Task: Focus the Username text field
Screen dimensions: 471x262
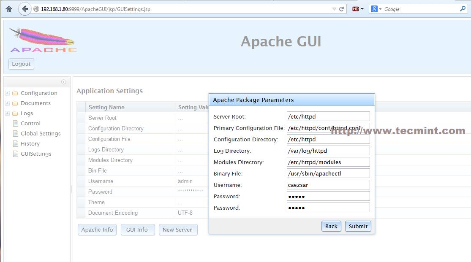Action: point(328,185)
